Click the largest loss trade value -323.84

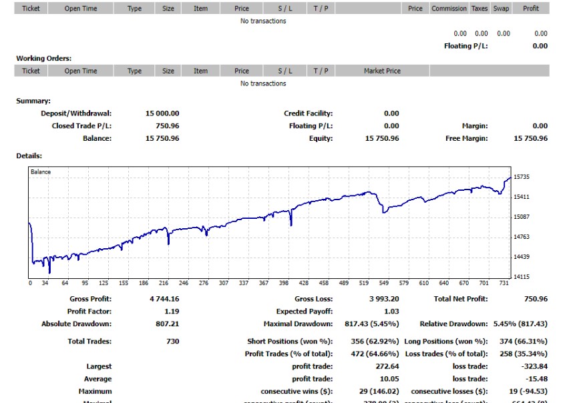pyautogui.click(x=533, y=366)
